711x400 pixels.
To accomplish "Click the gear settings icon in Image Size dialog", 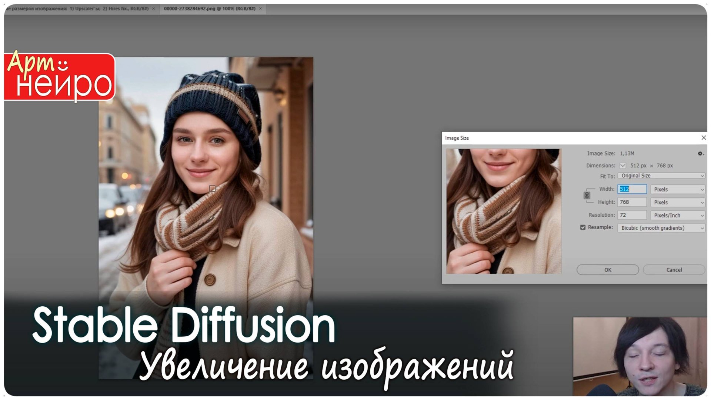I will point(700,154).
